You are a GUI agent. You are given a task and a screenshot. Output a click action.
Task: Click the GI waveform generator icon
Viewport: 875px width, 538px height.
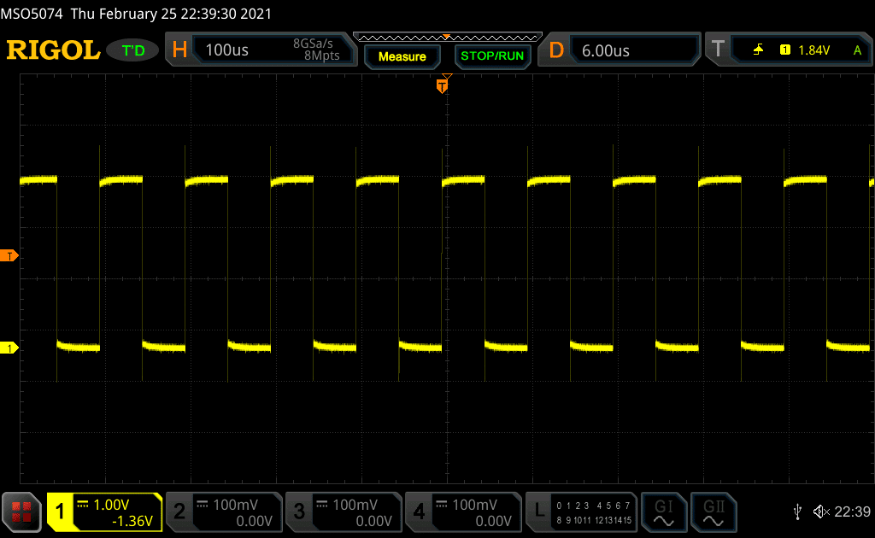pos(664,512)
